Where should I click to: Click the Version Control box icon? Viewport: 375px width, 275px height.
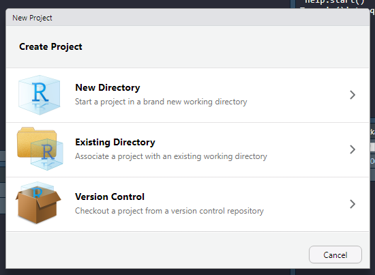point(38,203)
